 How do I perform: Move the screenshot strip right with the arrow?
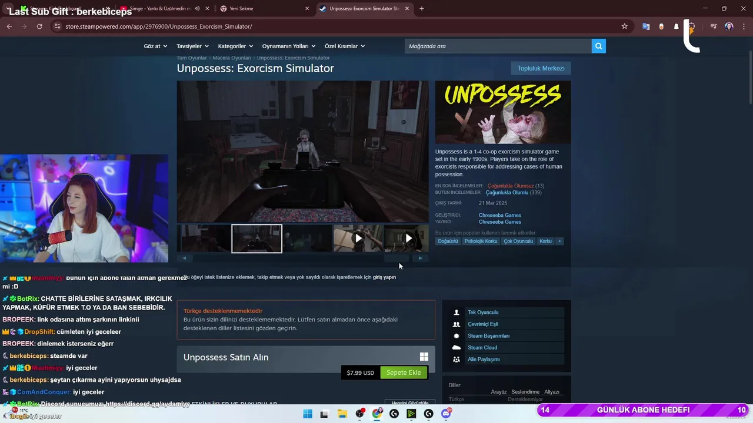pos(421,258)
